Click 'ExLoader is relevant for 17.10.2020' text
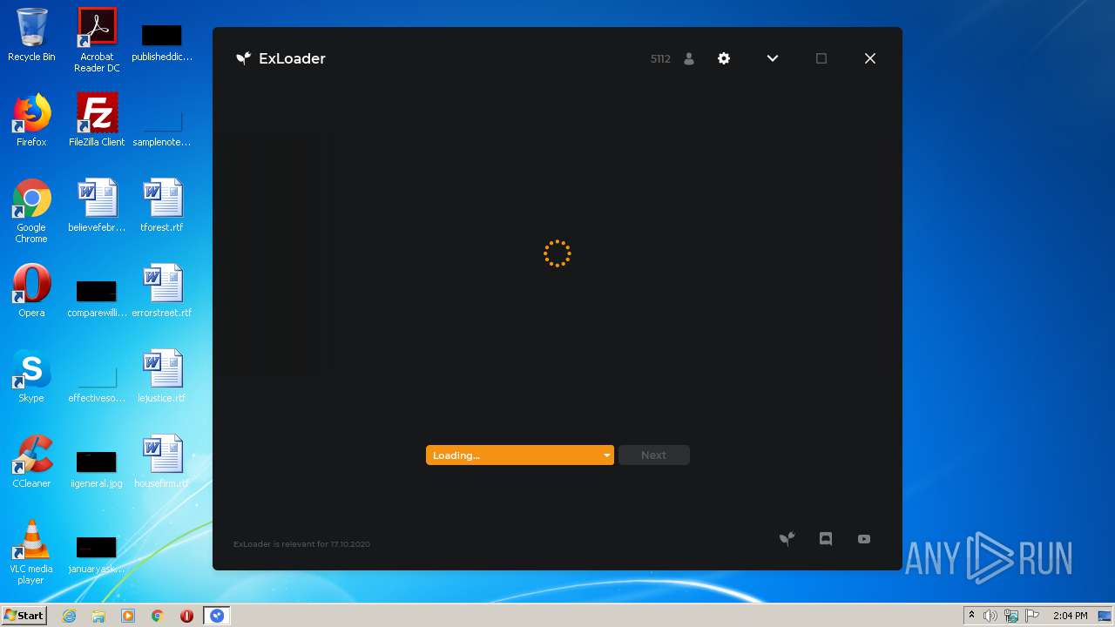The image size is (1115, 627). (301, 544)
